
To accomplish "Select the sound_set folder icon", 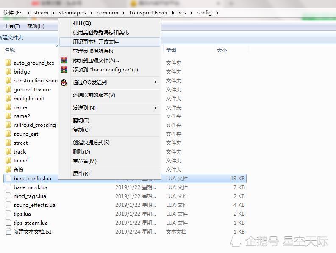I will [8, 134].
